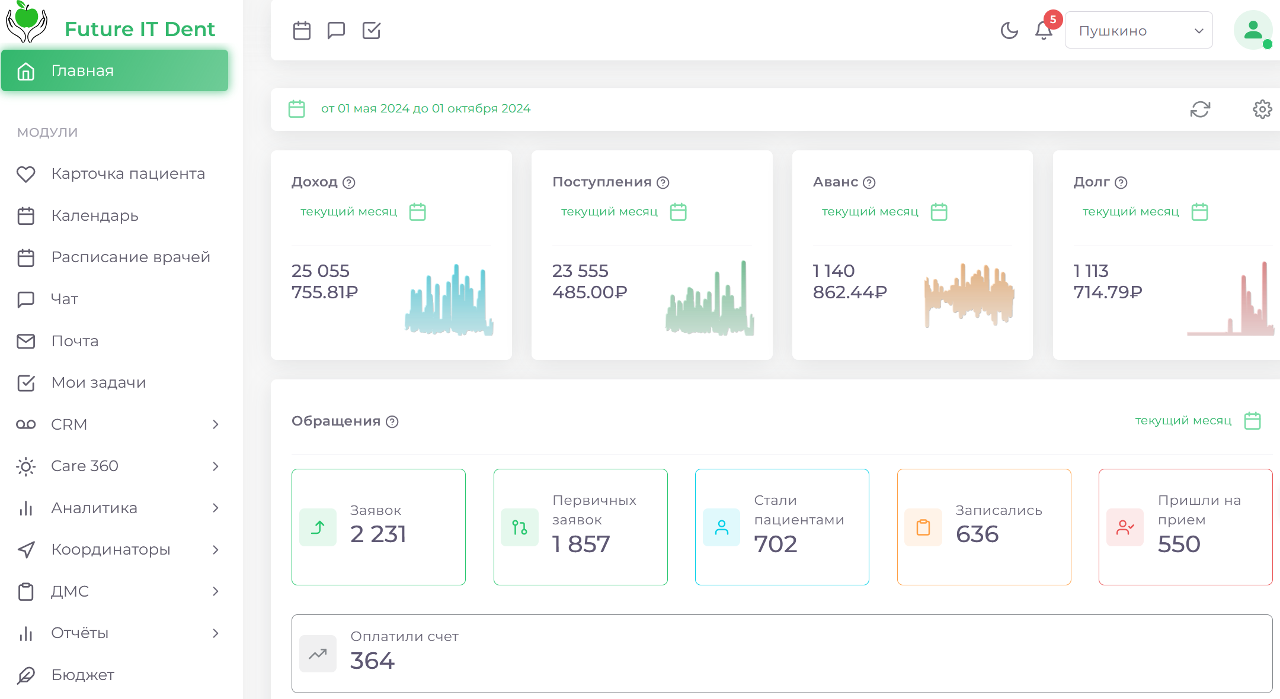Open the Пушкино branch dropdown
1280x699 pixels.
[1138, 30]
